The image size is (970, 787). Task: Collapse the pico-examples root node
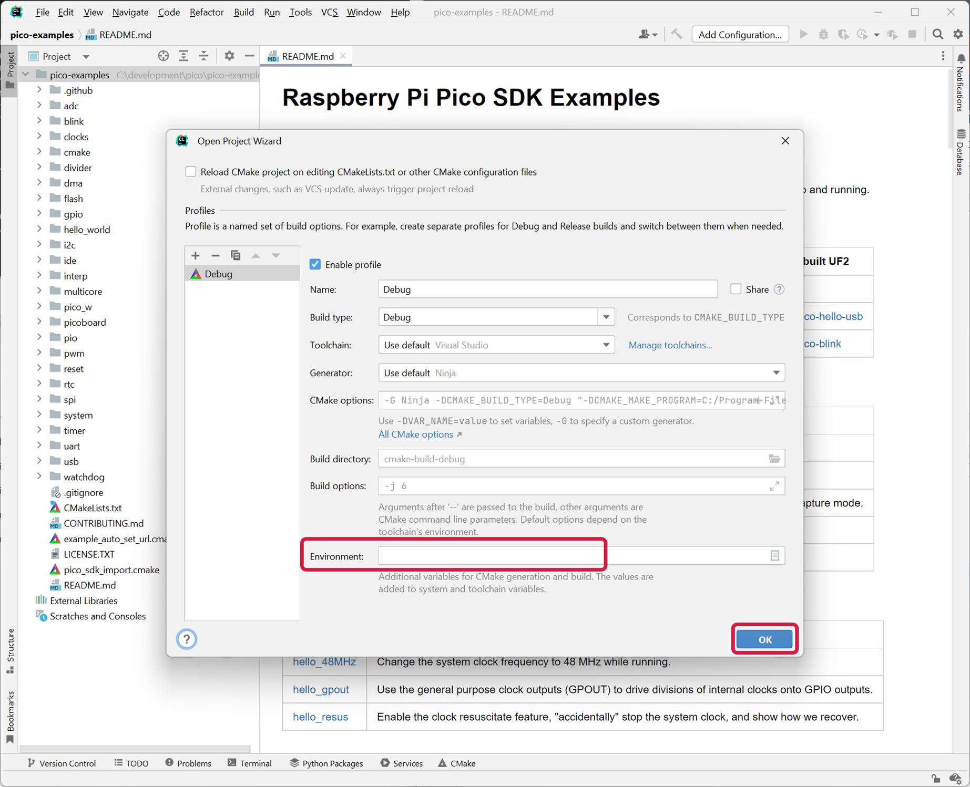pos(26,75)
